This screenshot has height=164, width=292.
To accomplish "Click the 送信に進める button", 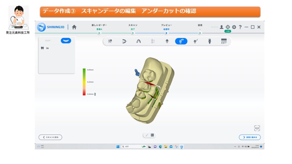I will (x=250, y=137).
